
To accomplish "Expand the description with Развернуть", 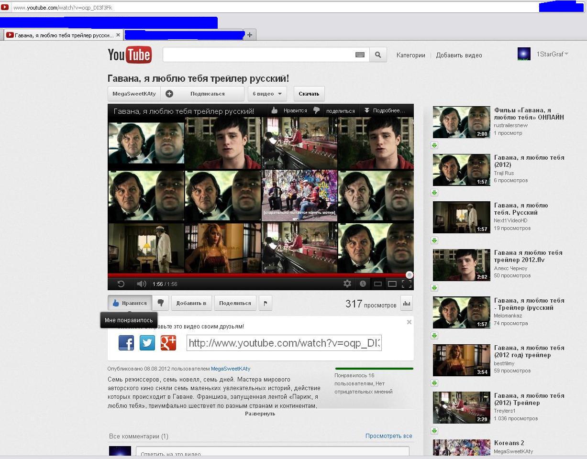I will coord(260,414).
